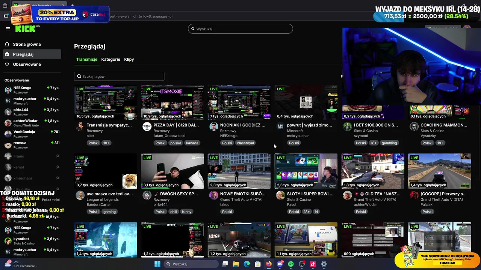Click Vysotzky's channel avatar

tap(414, 126)
